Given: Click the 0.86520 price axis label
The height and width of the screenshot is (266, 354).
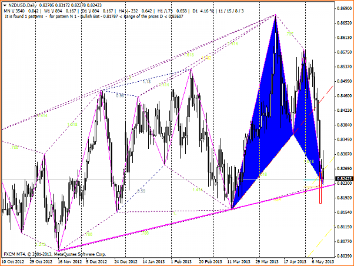Looking at the screenshot, I should coord(344,23).
